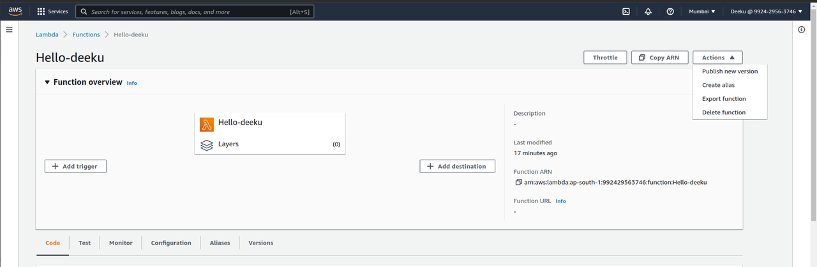Click the AWS logo home icon
This screenshot has width=817, height=267.
click(15, 11)
